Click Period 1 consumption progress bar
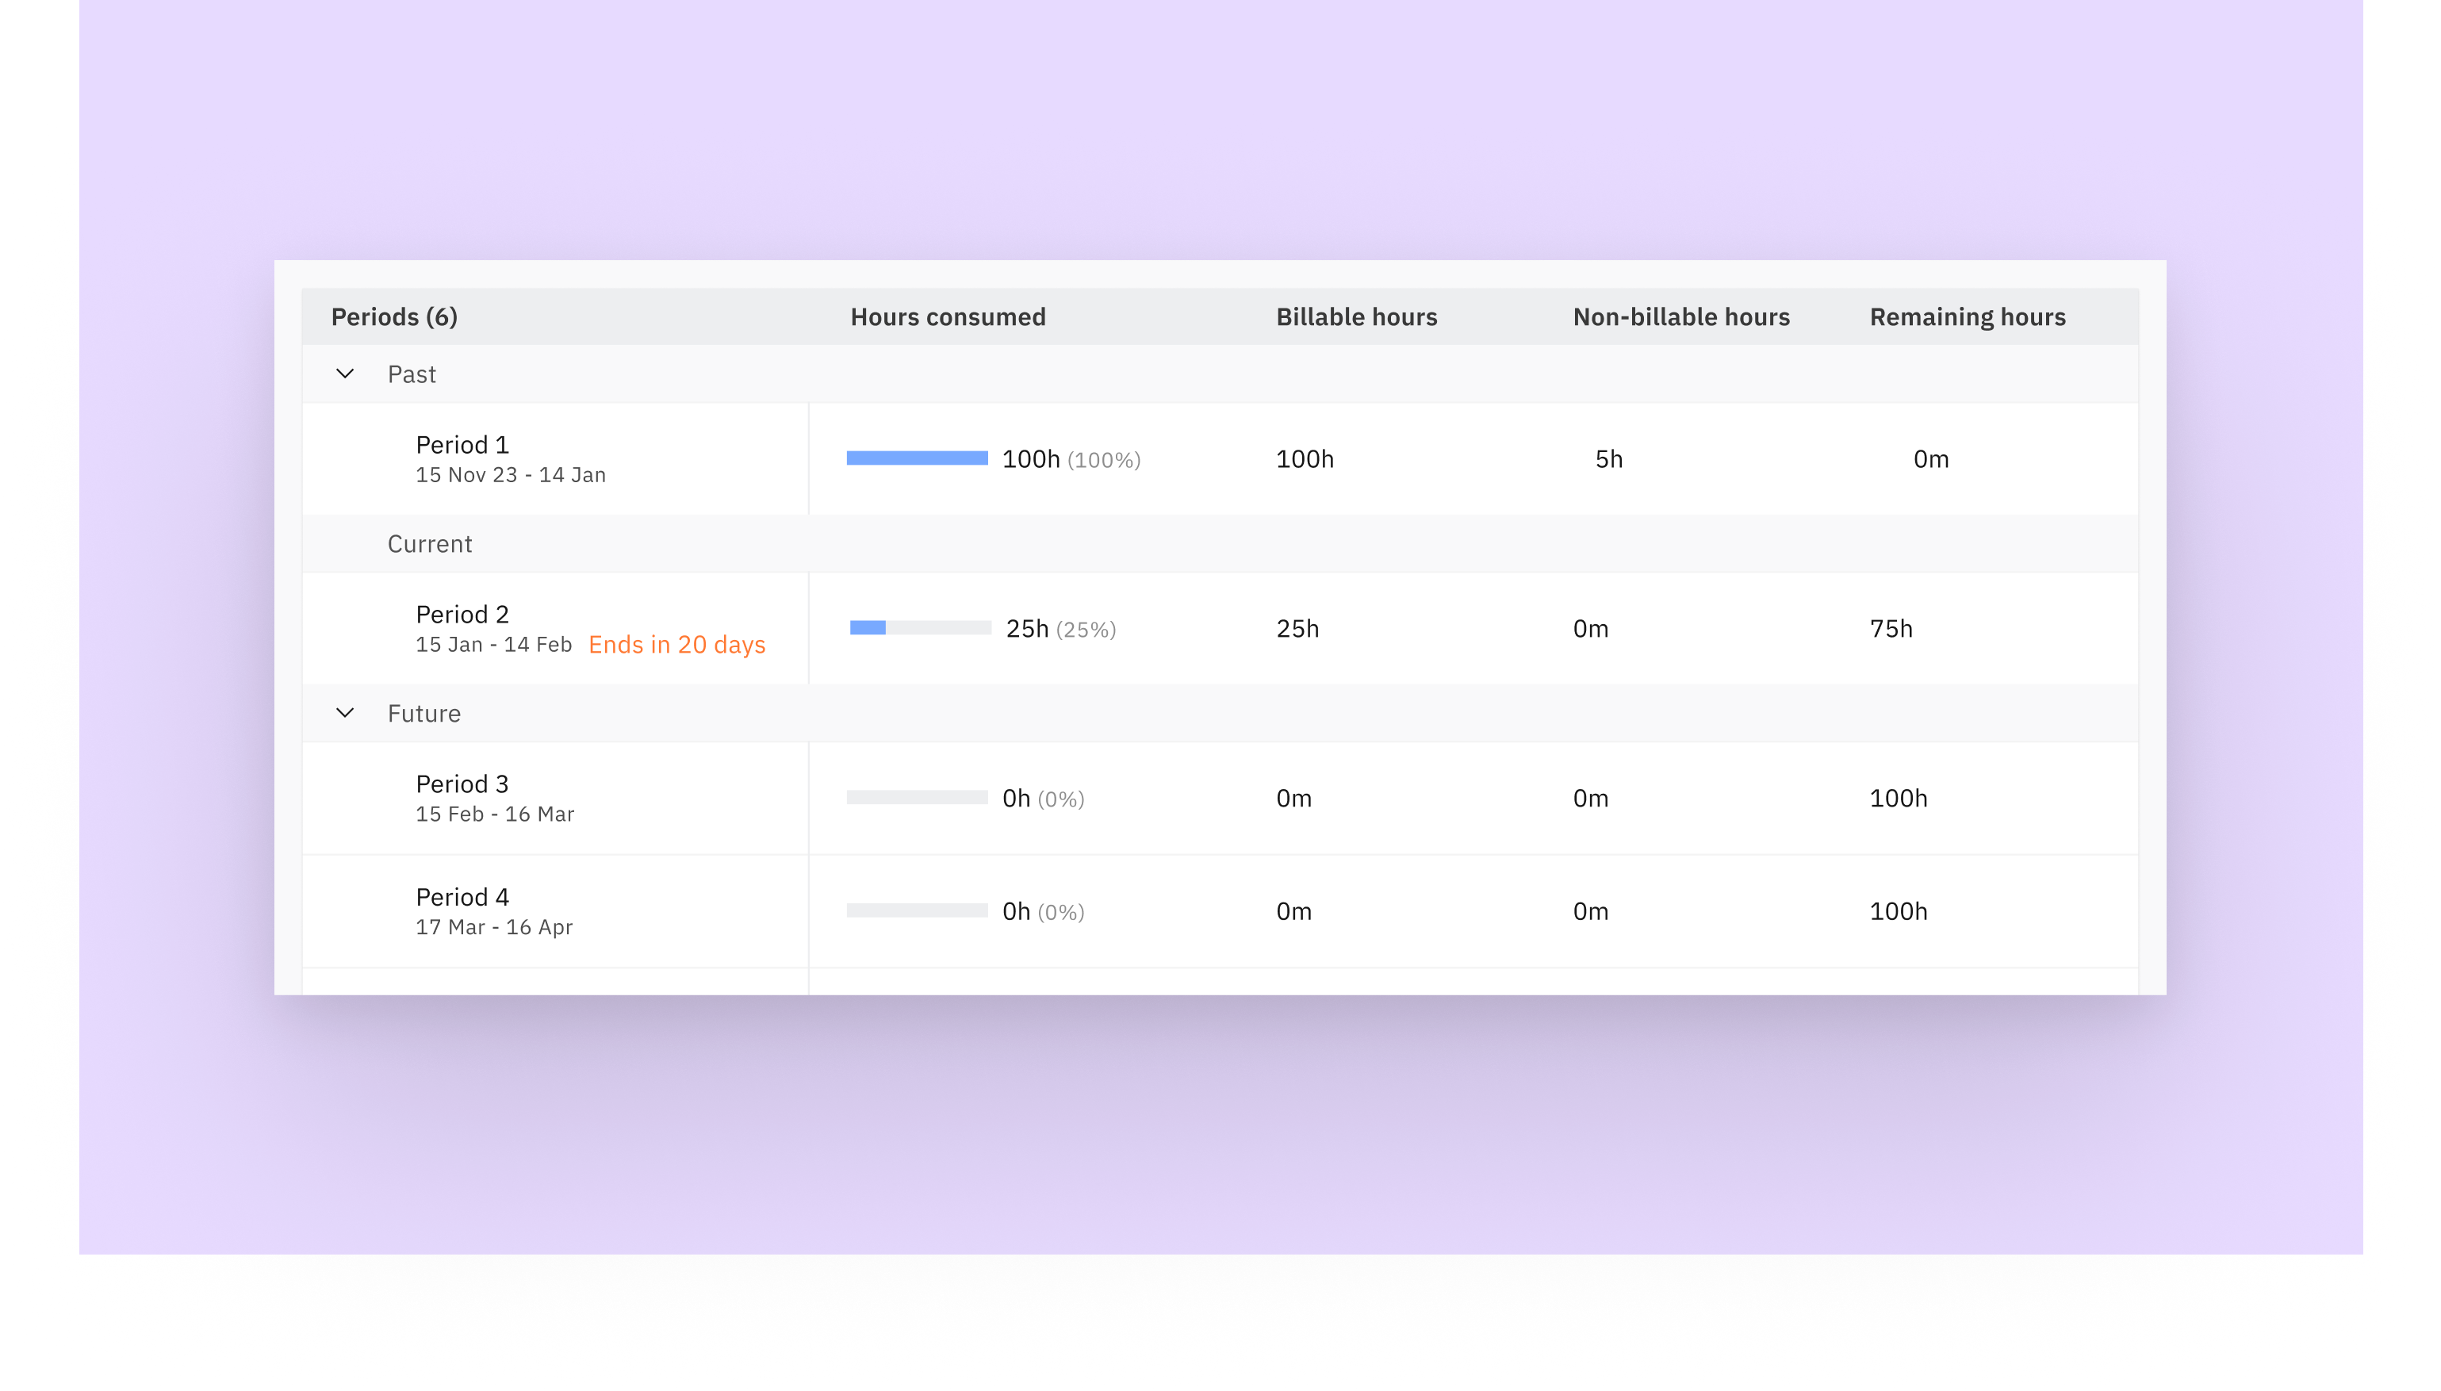The image size is (2441, 1391). coord(916,458)
